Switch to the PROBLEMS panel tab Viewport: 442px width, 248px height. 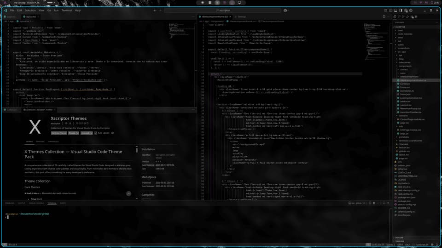point(9,203)
